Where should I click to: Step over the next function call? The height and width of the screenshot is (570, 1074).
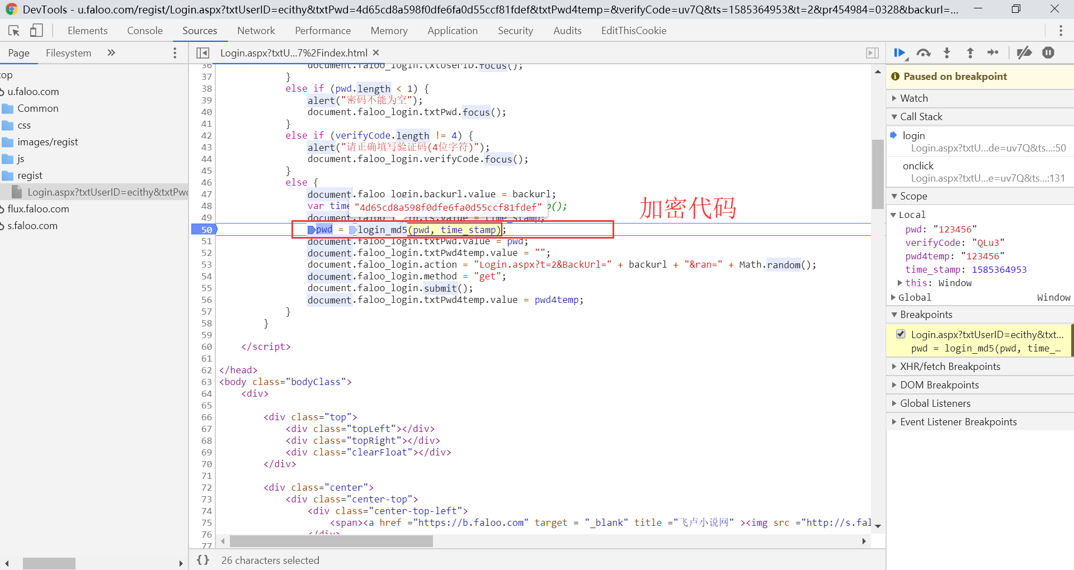coord(924,53)
